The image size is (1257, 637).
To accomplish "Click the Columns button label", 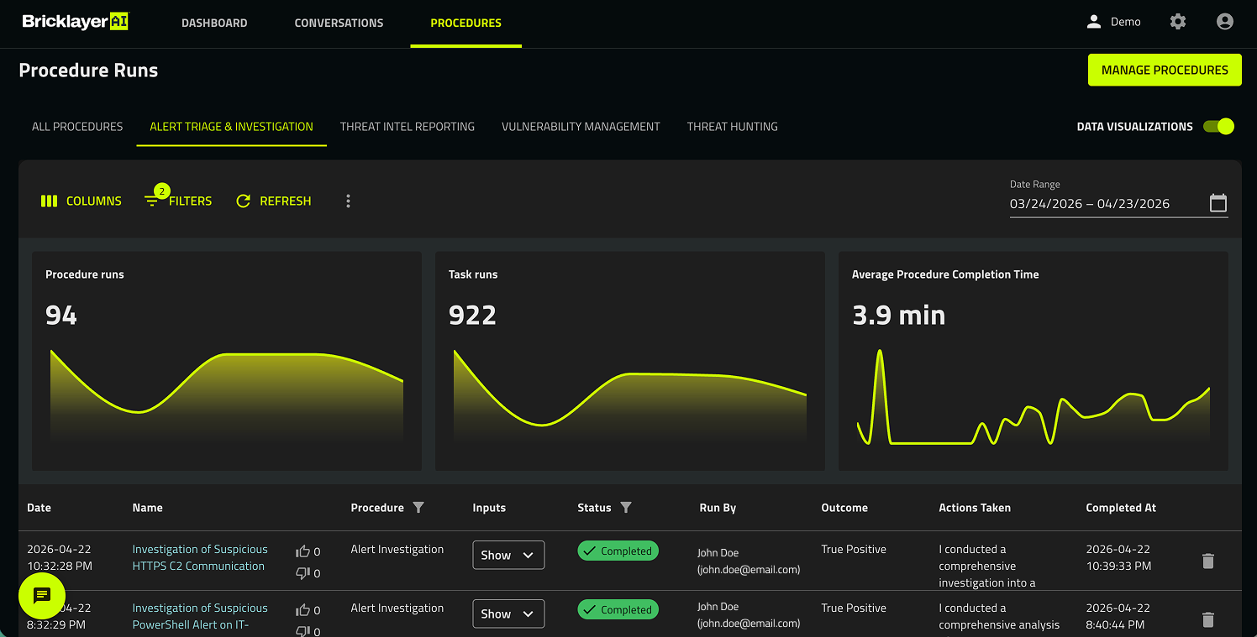I will [x=94, y=201].
